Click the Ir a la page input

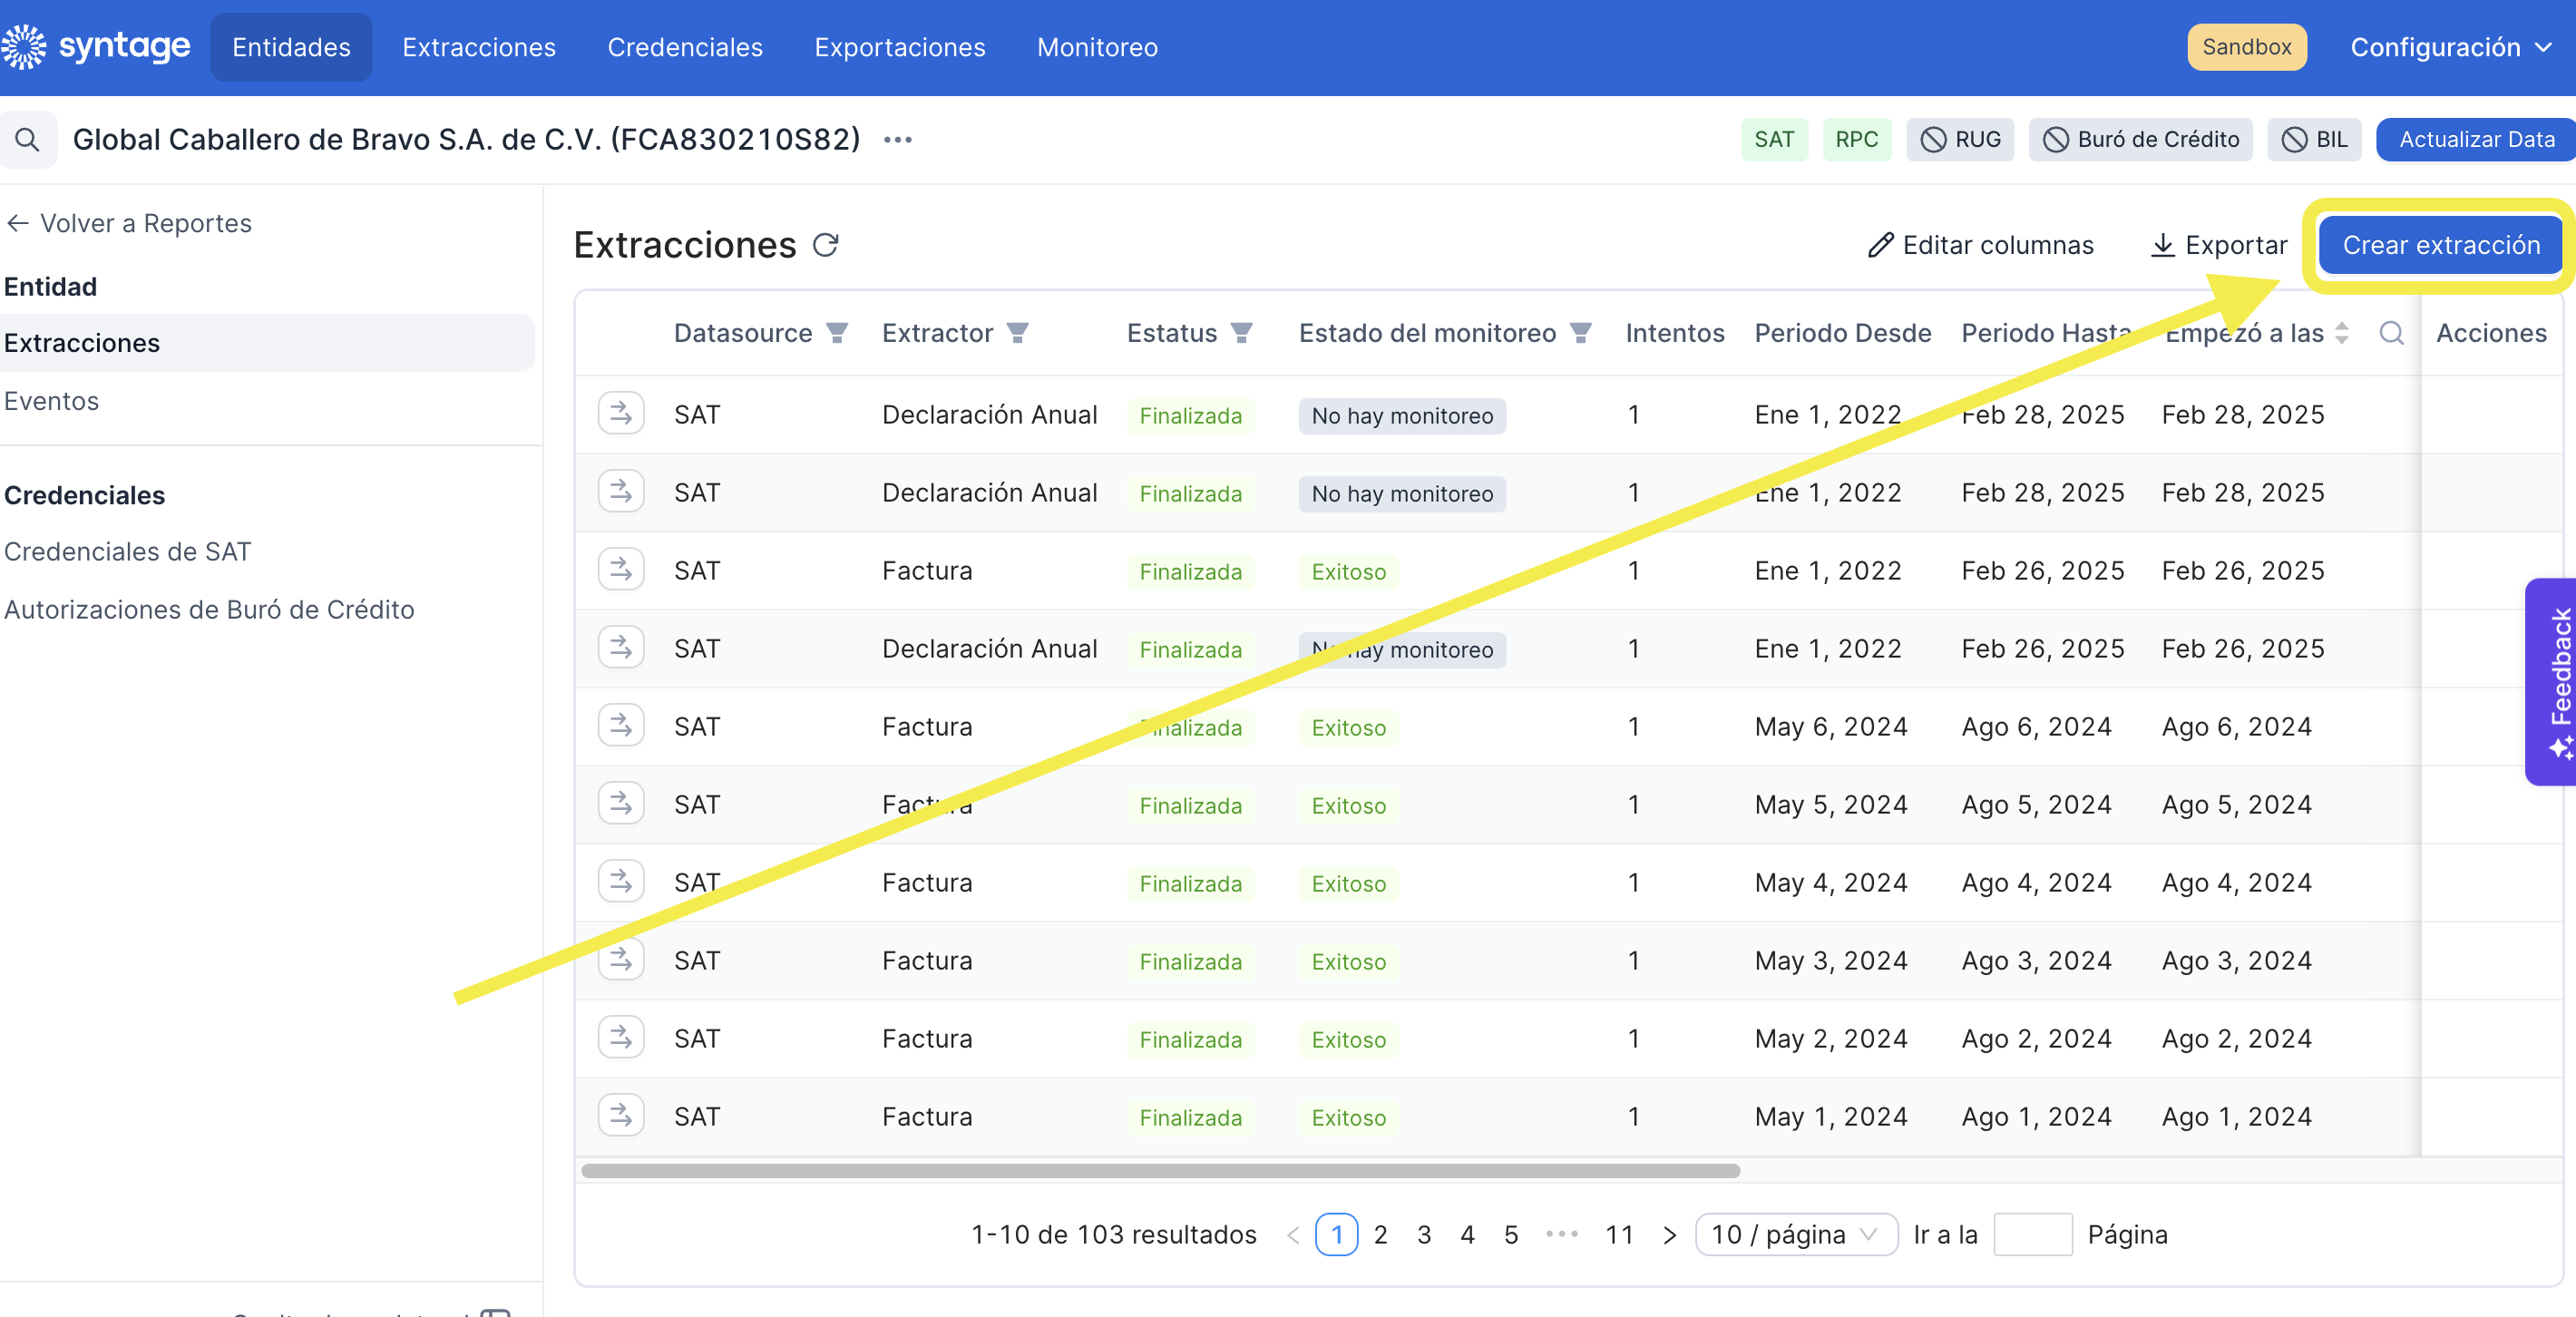click(x=2032, y=1235)
